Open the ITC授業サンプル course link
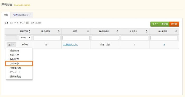This screenshot has height=97, width=185. point(70,45)
